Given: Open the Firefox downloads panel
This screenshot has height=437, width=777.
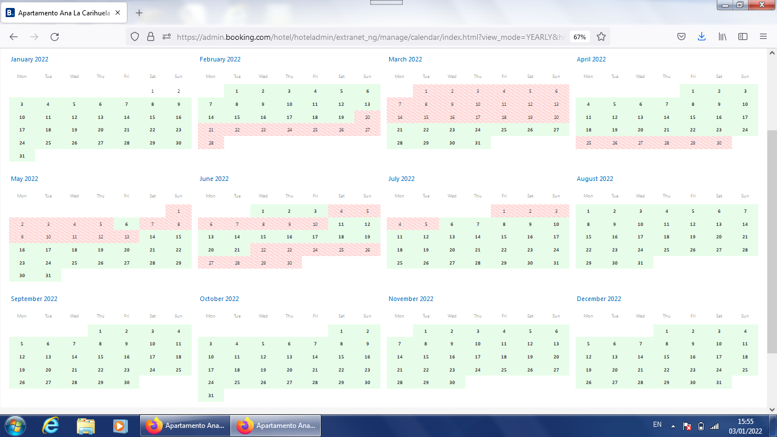Looking at the screenshot, I should click(x=701, y=36).
